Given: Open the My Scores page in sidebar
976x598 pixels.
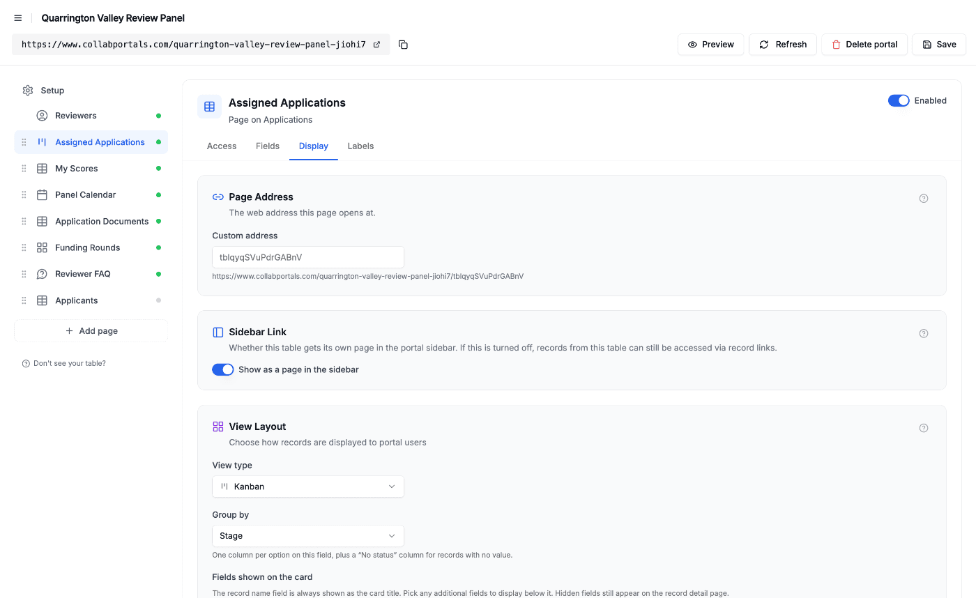Looking at the screenshot, I should coord(91,169).
